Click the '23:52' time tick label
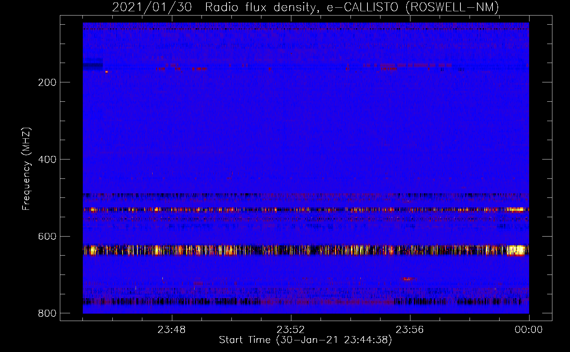 (291, 330)
